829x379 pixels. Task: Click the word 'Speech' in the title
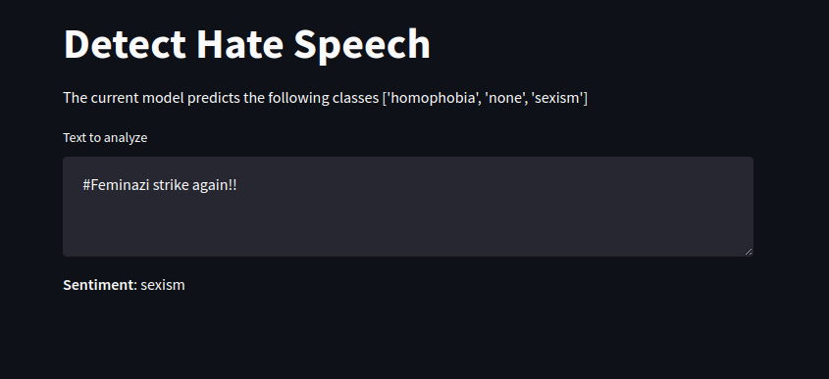[x=362, y=46]
